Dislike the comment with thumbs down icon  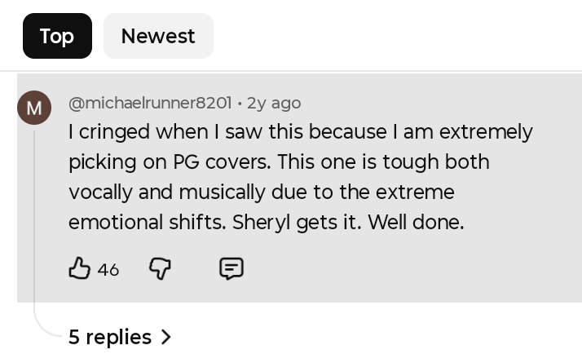click(160, 268)
